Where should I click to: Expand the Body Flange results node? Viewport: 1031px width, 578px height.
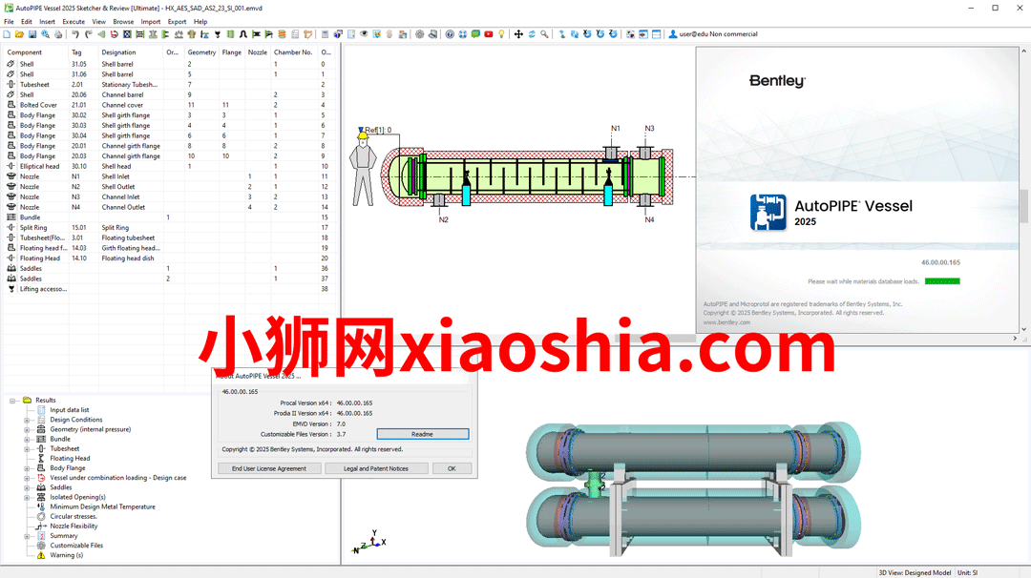click(27, 468)
